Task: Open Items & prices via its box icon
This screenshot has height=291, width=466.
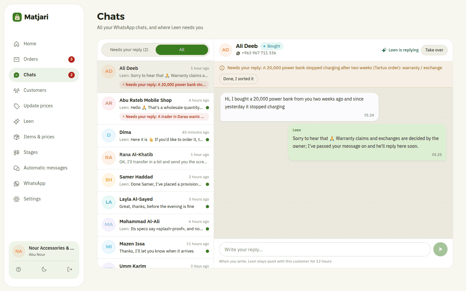Action: point(17,137)
